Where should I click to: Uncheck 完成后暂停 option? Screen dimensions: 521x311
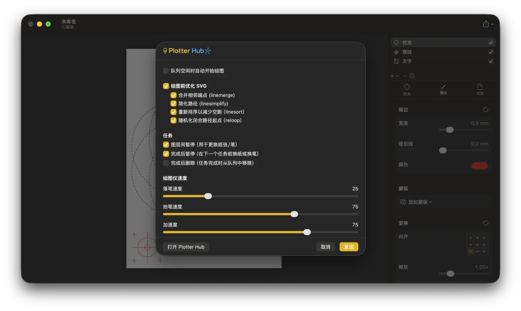(166, 154)
